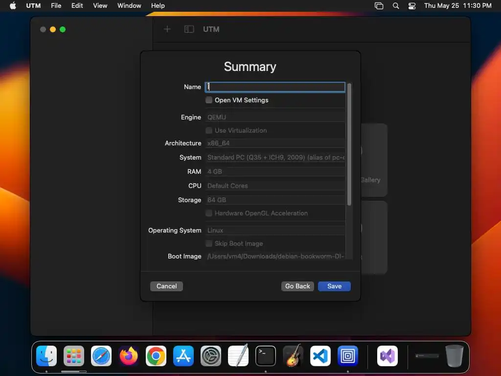Launch Visual Studio Code from the Dock
Viewport: 501px width, 376px height.
[x=320, y=356]
